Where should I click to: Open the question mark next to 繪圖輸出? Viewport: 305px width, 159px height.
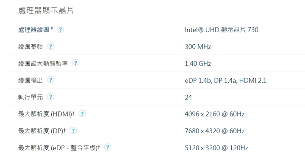click(50, 80)
